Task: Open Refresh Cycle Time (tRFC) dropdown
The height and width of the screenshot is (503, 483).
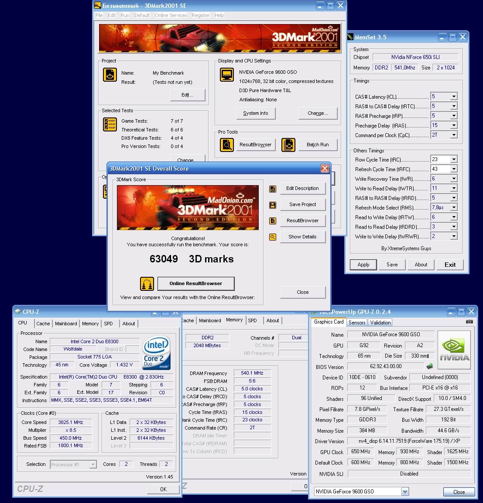Action: coord(454,169)
